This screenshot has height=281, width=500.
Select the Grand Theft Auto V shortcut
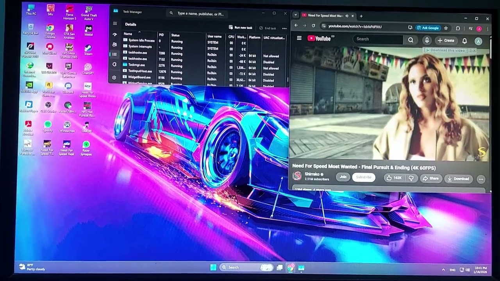pos(89,12)
